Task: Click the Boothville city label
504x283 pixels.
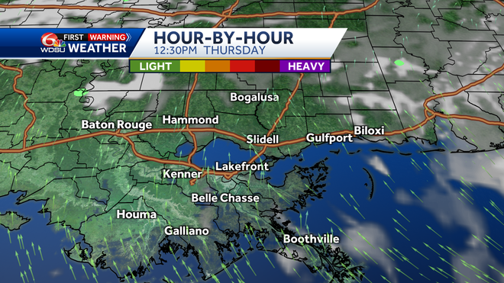Action: tap(311, 239)
